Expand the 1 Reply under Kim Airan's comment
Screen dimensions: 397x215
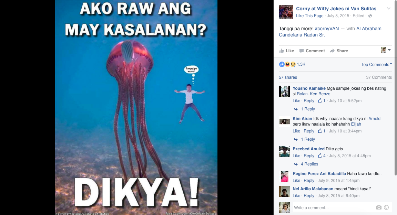click(308, 139)
